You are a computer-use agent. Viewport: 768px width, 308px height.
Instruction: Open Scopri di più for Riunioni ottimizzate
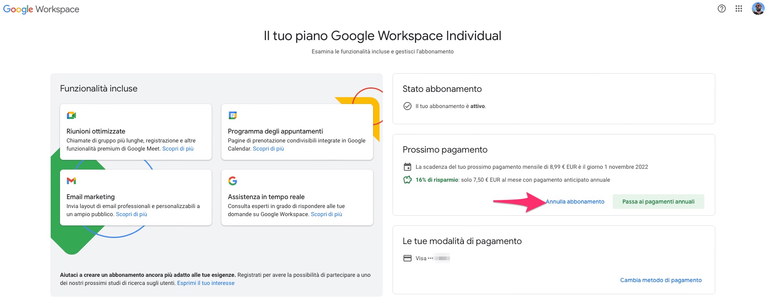[x=178, y=149]
